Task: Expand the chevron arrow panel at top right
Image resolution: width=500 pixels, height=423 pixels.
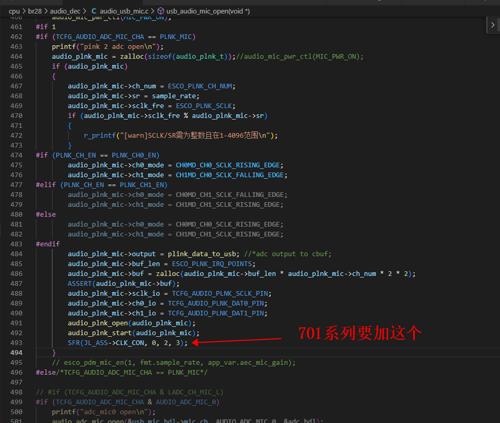Action: [x=493, y=25]
